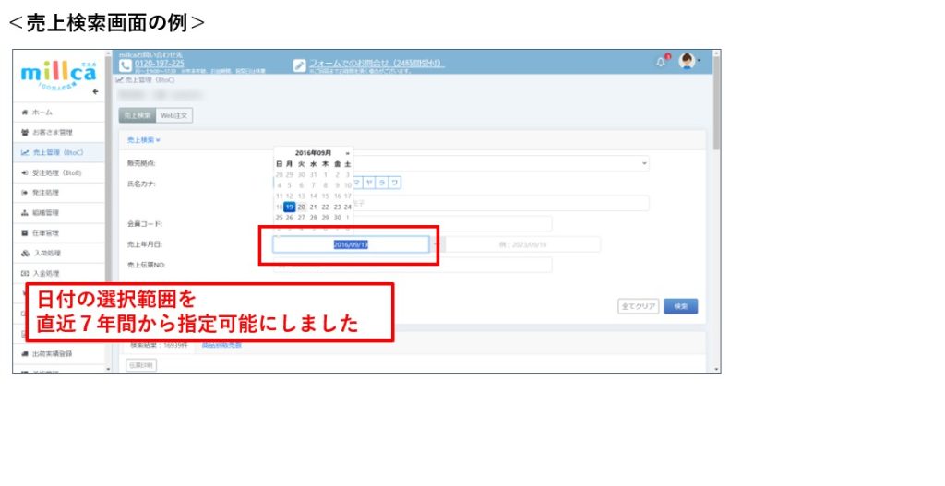Image resolution: width=945 pixels, height=486 pixels.
Task: Click the 検索 button
Action: [680, 306]
